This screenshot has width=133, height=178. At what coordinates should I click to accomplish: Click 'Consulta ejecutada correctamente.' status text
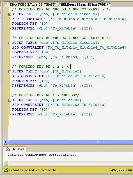coord(33,170)
